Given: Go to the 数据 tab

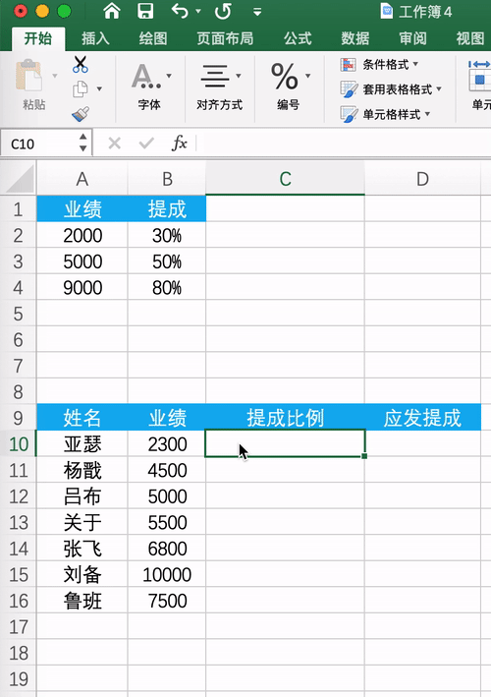Looking at the screenshot, I should coord(355,38).
